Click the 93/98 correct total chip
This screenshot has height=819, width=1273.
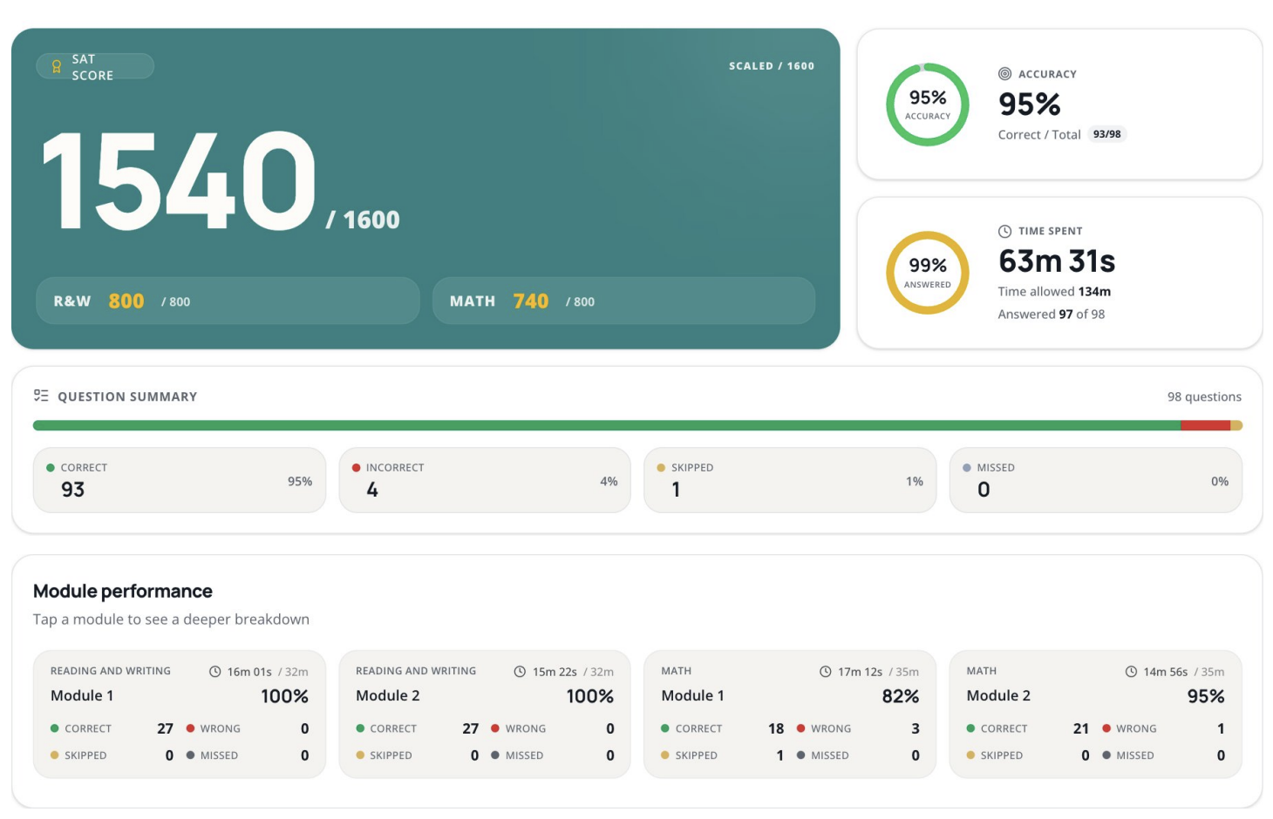1107,134
